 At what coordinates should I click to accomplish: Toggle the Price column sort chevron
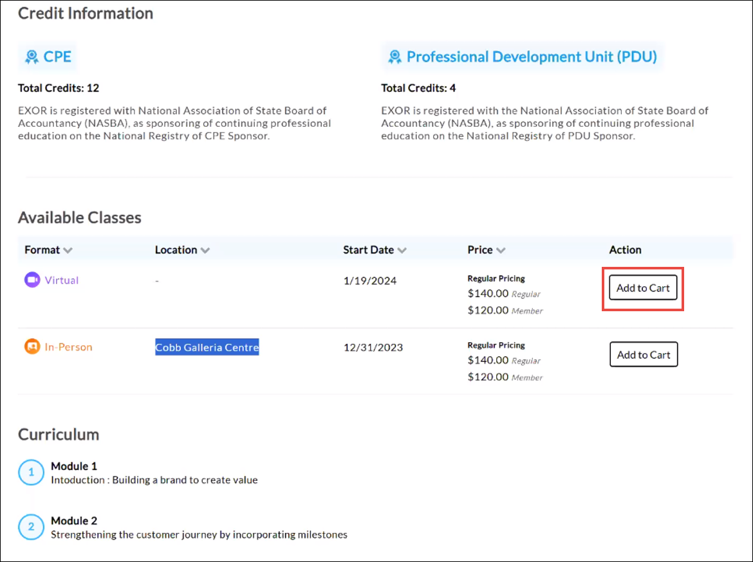(501, 250)
